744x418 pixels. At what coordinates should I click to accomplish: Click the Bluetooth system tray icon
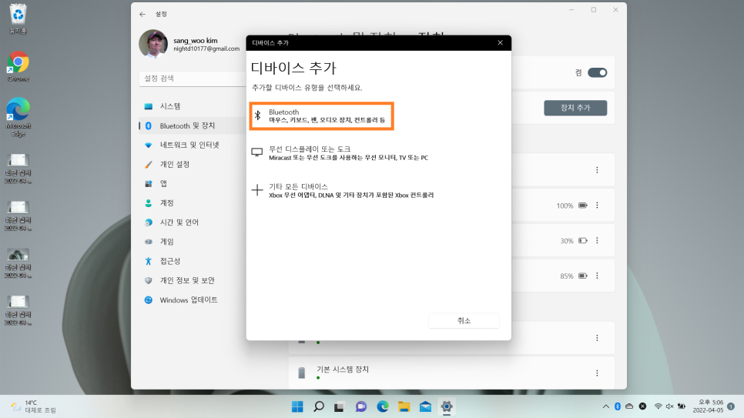tap(618, 406)
